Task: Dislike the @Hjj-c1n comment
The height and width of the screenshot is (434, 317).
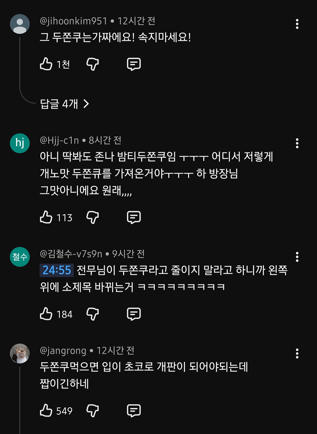Action: click(x=92, y=217)
